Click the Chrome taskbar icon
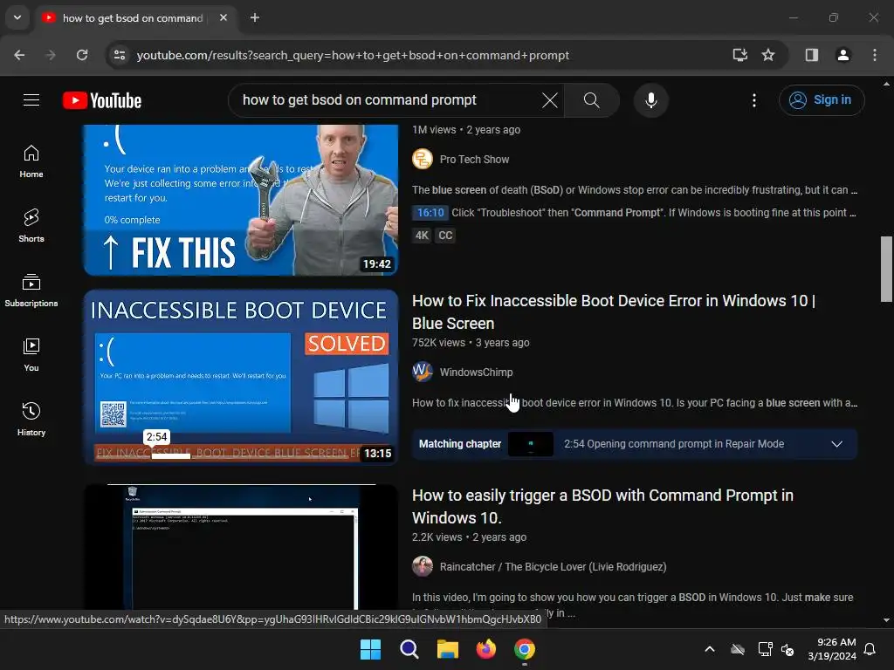 [x=525, y=649]
